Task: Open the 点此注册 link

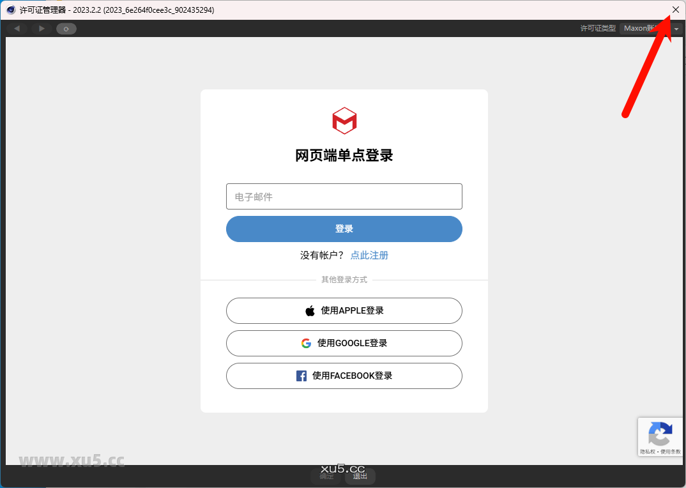Action: pyautogui.click(x=369, y=255)
